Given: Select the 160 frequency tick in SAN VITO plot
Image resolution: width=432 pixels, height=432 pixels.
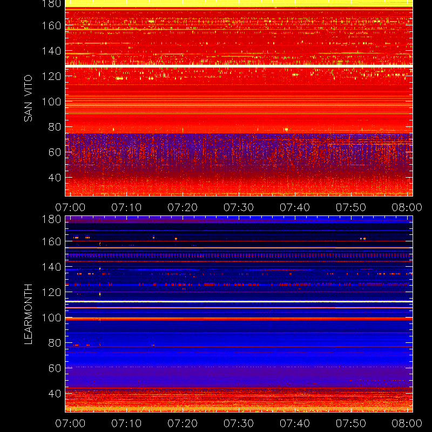Looking at the screenshot, I should [x=51, y=25].
